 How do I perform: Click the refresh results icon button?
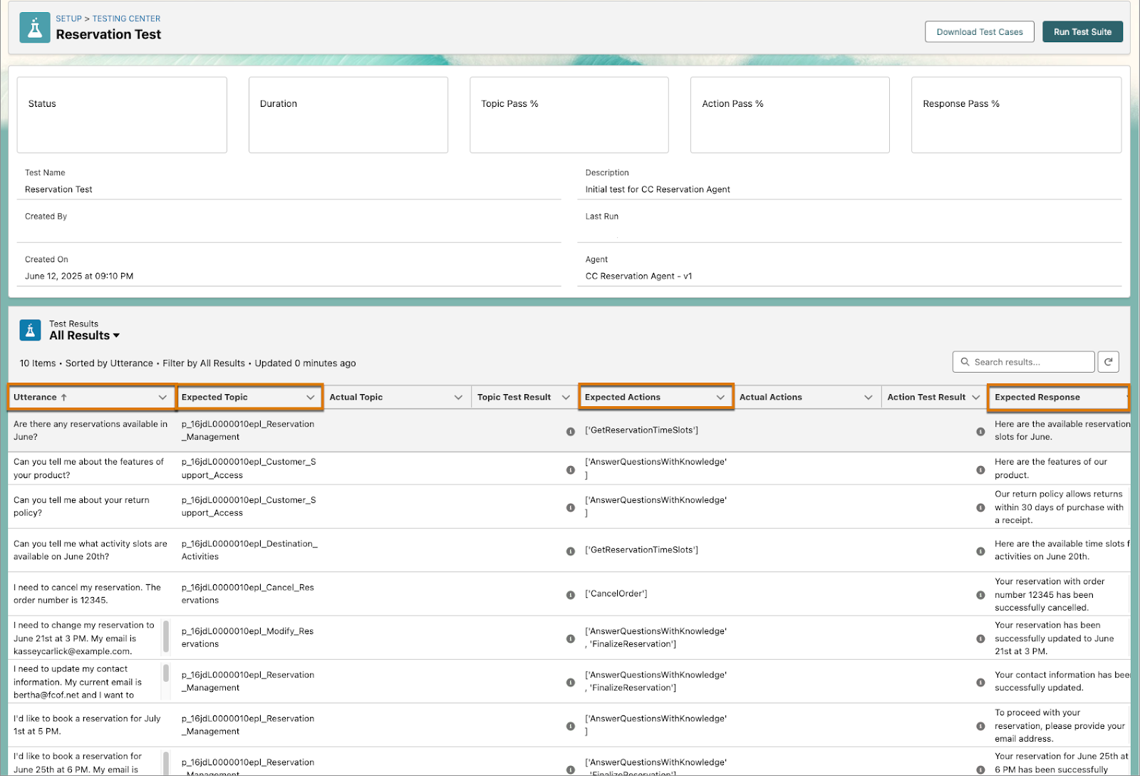tap(1108, 362)
